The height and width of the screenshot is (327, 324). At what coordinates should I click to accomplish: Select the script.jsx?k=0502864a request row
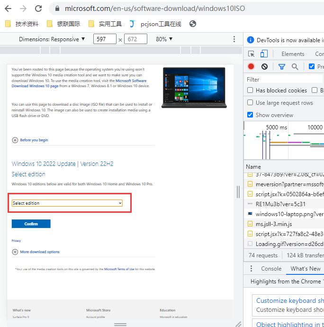tap(284, 194)
